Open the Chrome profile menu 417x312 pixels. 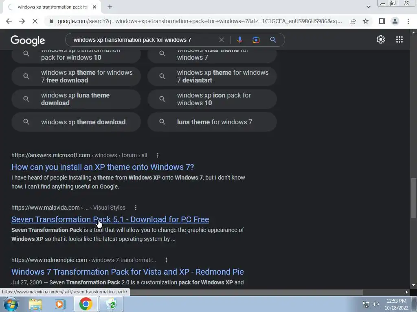(395, 21)
